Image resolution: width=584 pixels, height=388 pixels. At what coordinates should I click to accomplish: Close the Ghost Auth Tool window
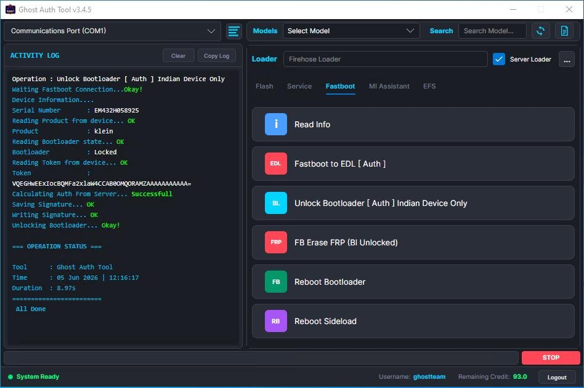click(x=569, y=9)
